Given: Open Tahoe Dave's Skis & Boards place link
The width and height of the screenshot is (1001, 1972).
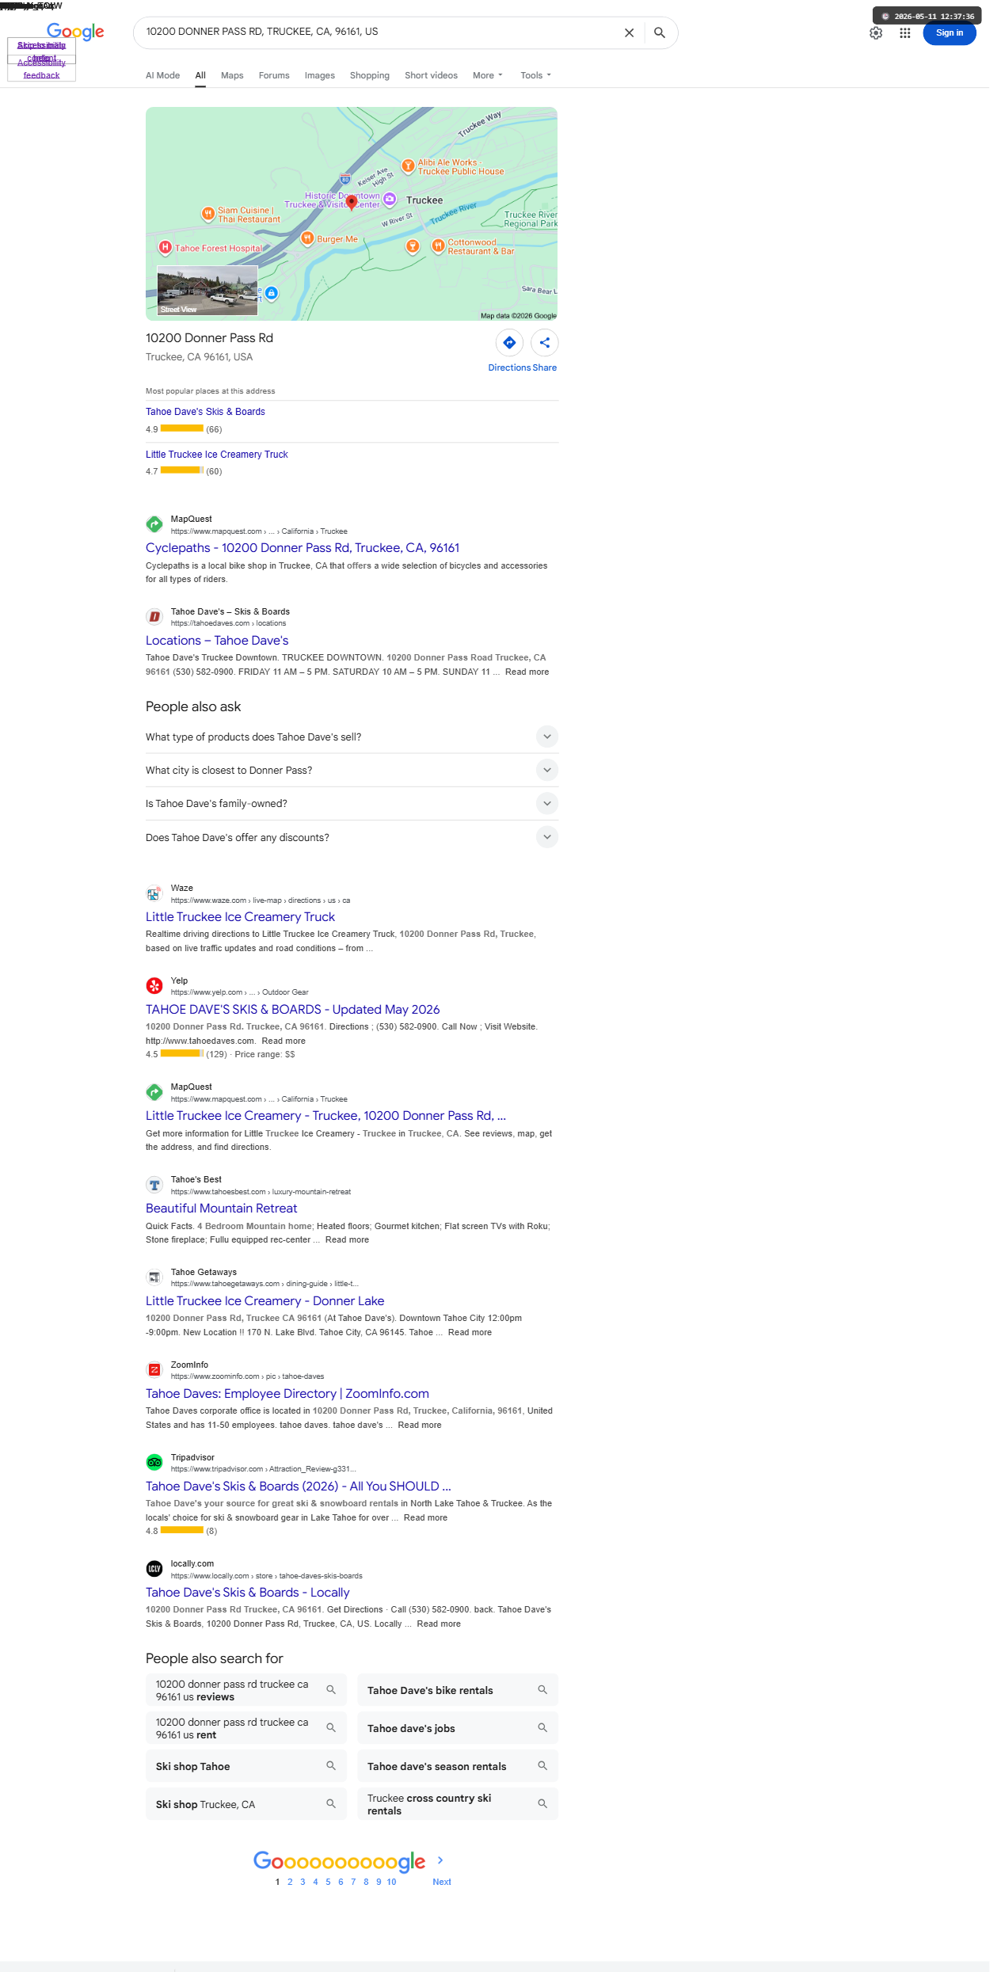Looking at the screenshot, I should click(205, 412).
